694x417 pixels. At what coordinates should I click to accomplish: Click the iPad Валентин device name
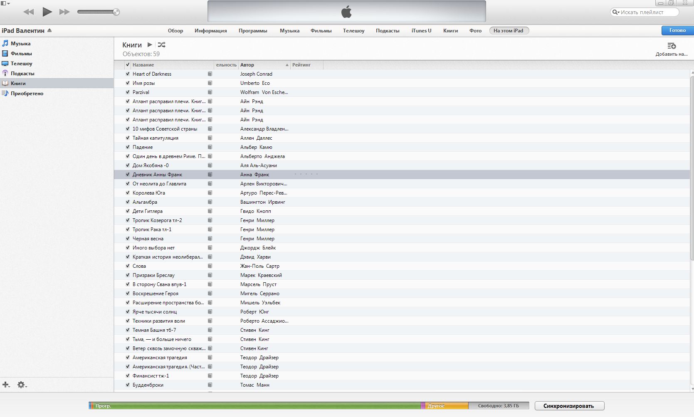(23, 30)
